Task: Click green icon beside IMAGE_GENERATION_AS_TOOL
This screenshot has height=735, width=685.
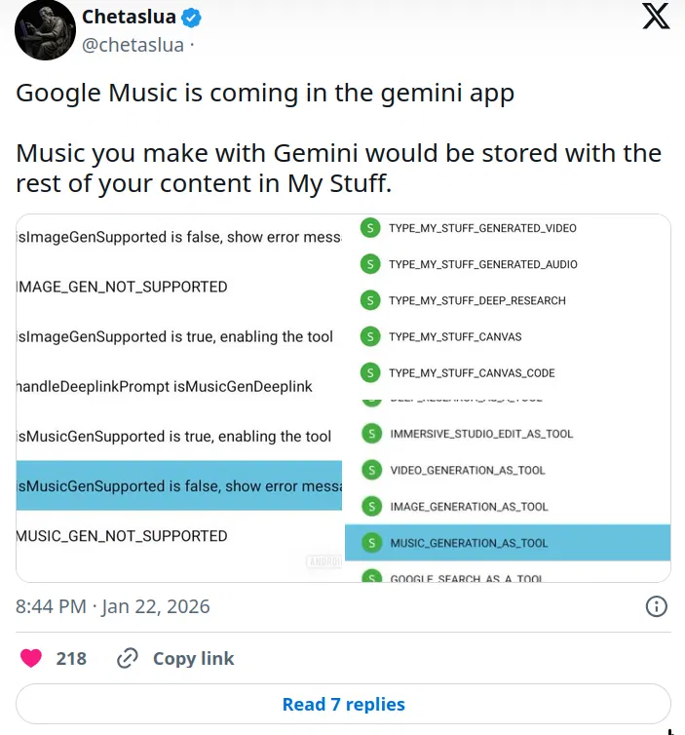Action: click(x=371, y=506)
